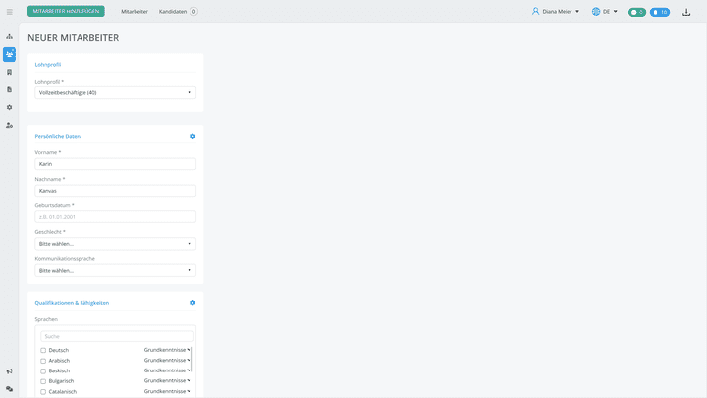The image size is (707, 398).
Task: Open gear settings for Persönliche Daten
Action: pyautogui.click(x=193, y=136)
